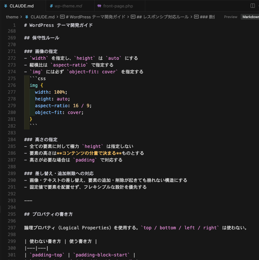The image size is (259, 260).
Task: Click the sticky heading WordPress テーマ開発ガイド
Action: (58, 25)
